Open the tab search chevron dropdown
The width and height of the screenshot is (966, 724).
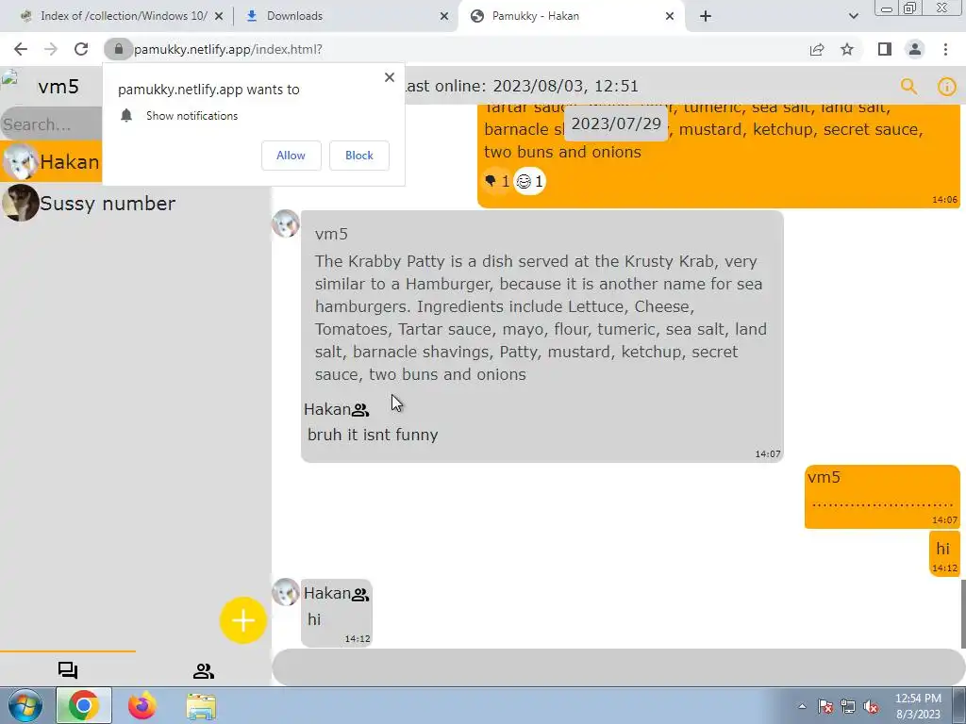pos(853,16)
